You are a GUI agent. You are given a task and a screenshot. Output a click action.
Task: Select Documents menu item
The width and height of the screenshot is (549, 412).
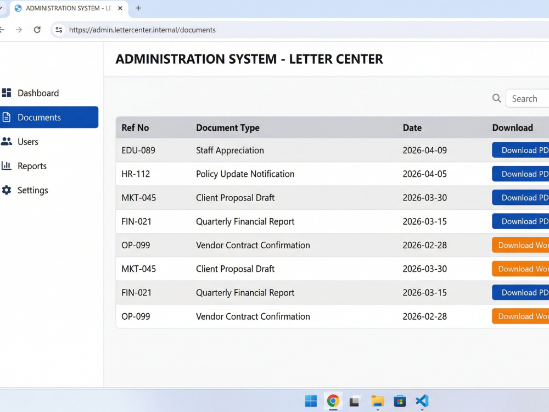(x=39, y=118)
